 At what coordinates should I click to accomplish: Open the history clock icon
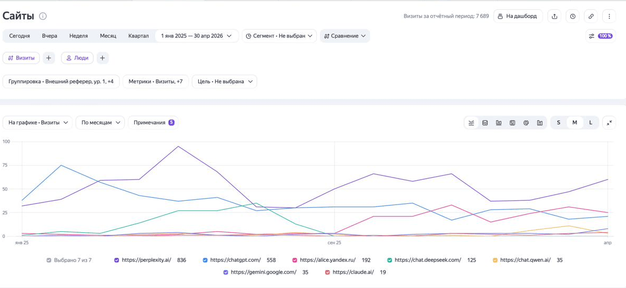[573, 16]
